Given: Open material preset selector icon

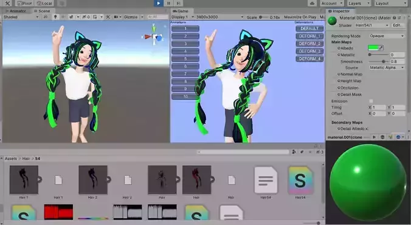Looking at the screenshot, I should point(399,18).
